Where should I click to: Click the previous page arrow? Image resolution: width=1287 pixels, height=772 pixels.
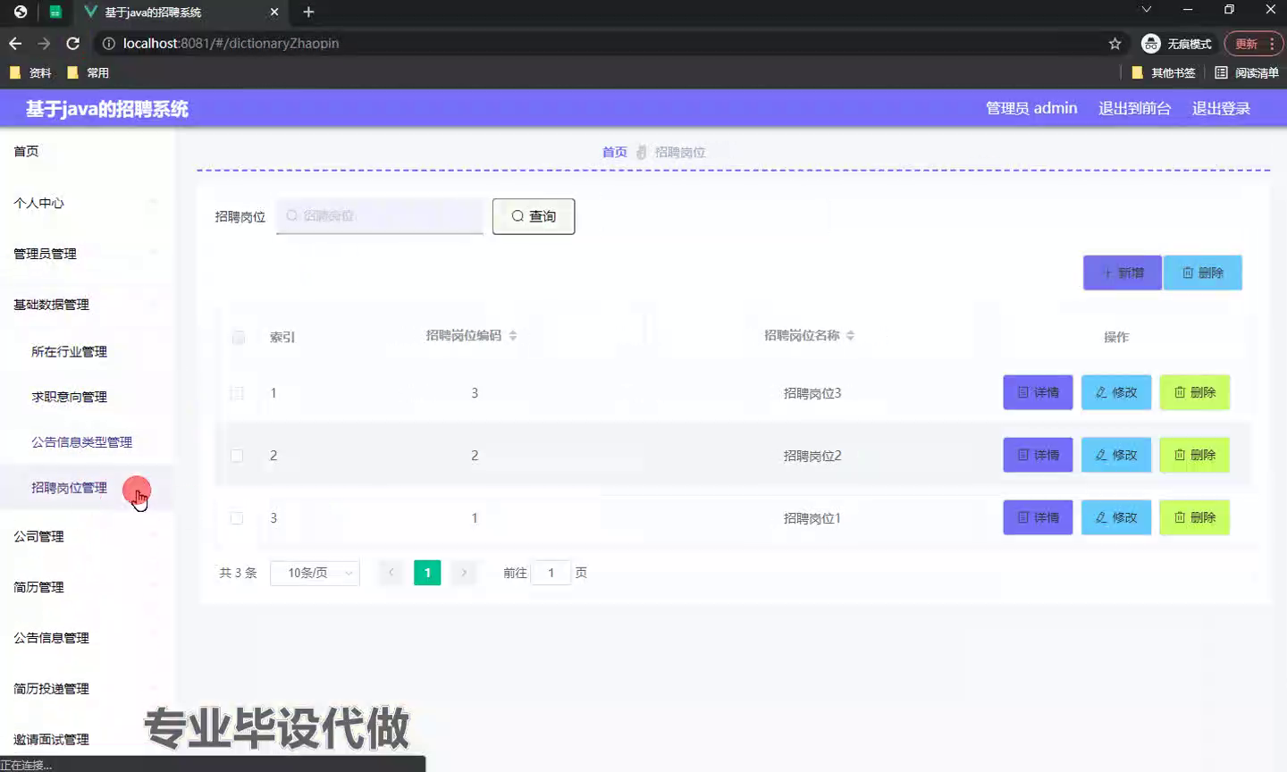[x=391, y=573]
